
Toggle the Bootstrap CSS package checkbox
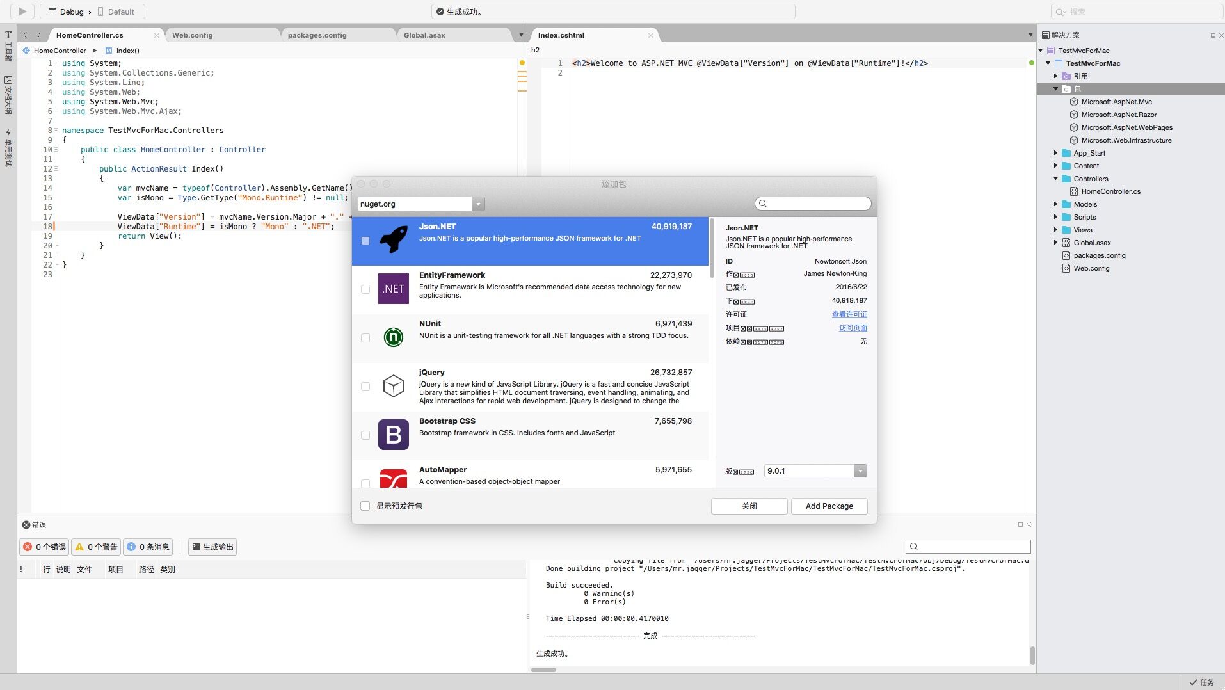click(365, 435)
